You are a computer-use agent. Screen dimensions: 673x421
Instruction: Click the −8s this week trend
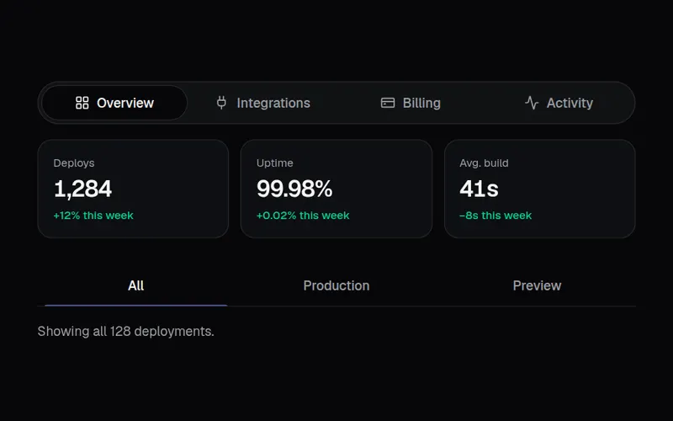[x=495, y=216]
